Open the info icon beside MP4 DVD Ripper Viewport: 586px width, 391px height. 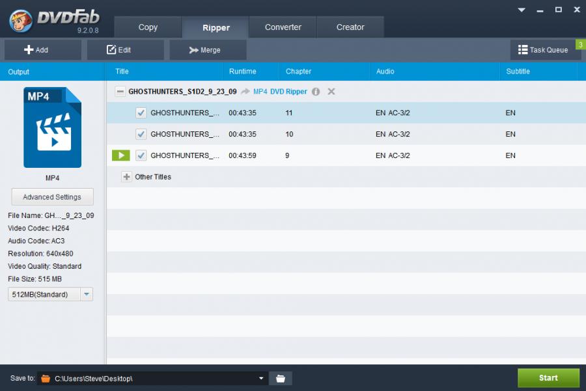[316, 92]
